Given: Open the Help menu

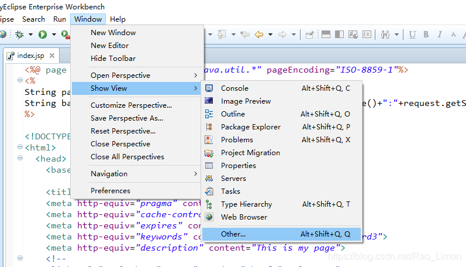Looking at the screenshot, I should click(x=118, y=19).
